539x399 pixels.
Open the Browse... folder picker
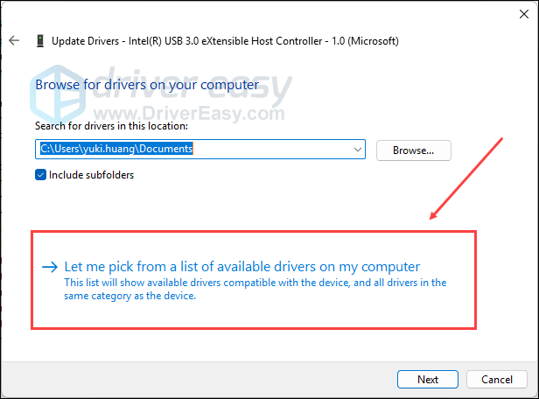click(413, 150)
